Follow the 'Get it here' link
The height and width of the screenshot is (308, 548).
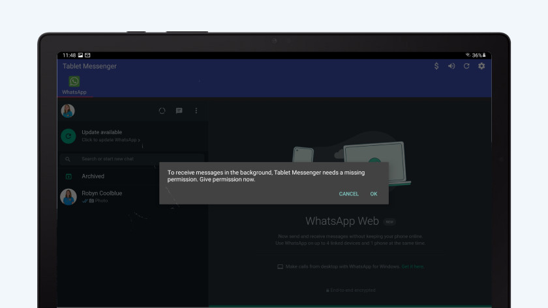pyautogui.click(x=412, y=267)
